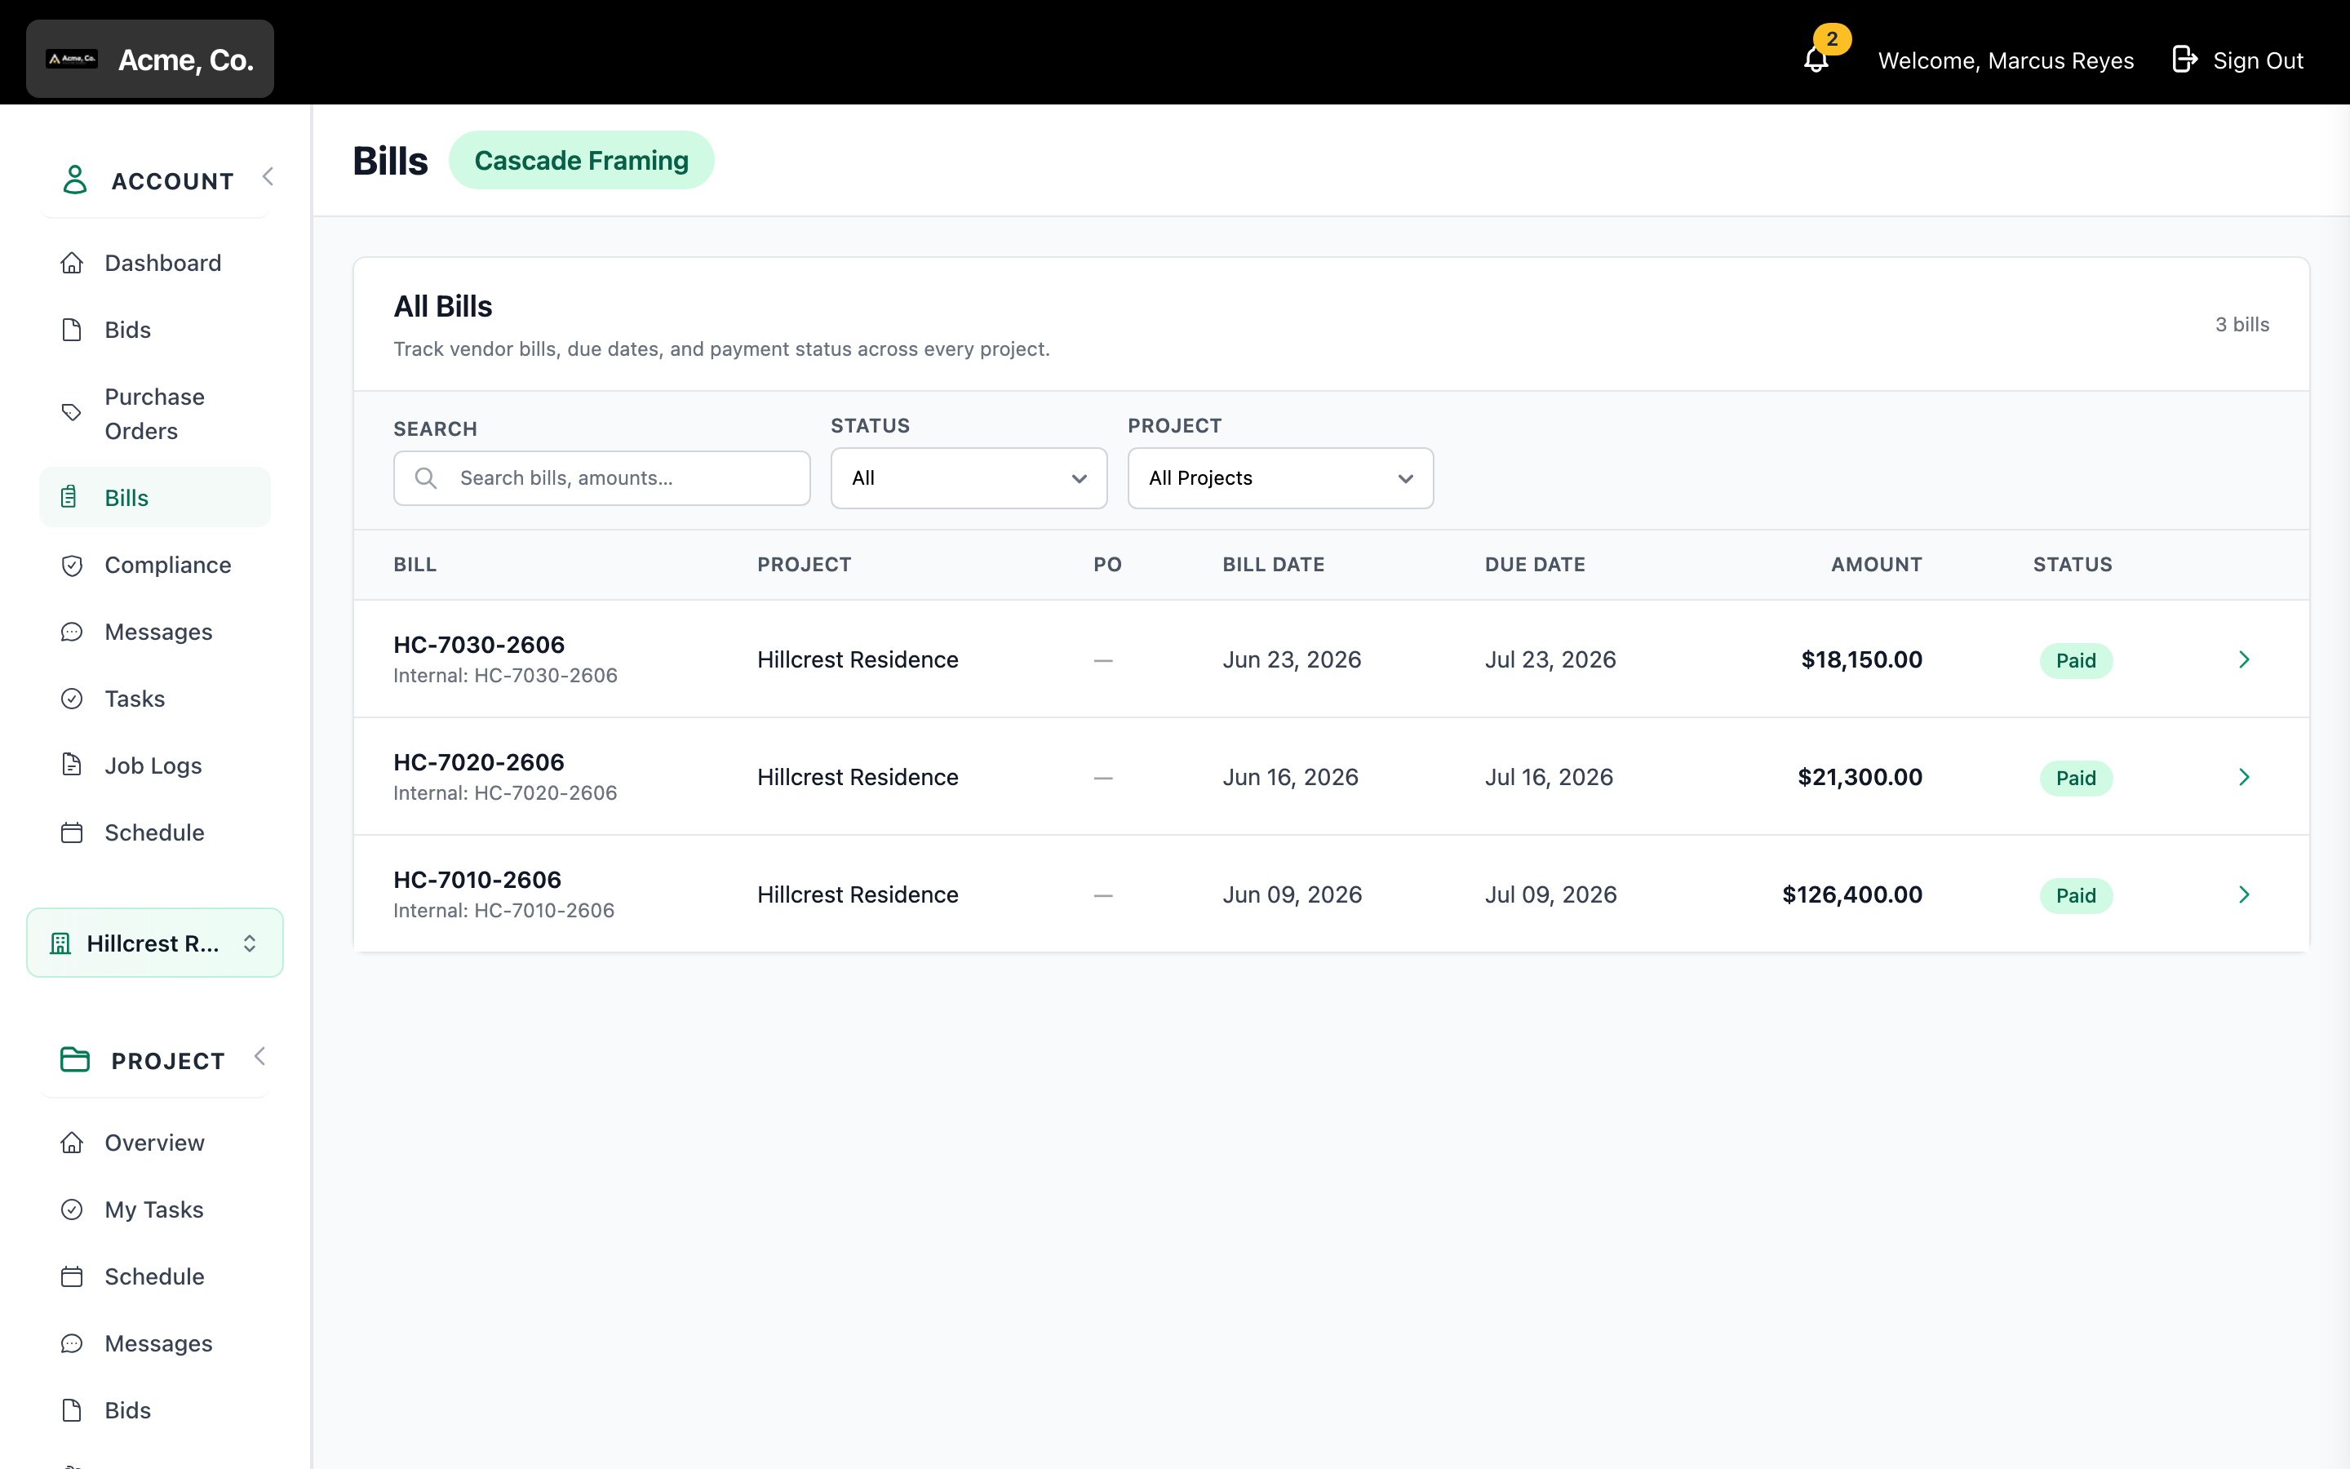The image size is (2350, 1469).
Task: Open bill HC-7030-2606 details arrow
Action: 2243,659
